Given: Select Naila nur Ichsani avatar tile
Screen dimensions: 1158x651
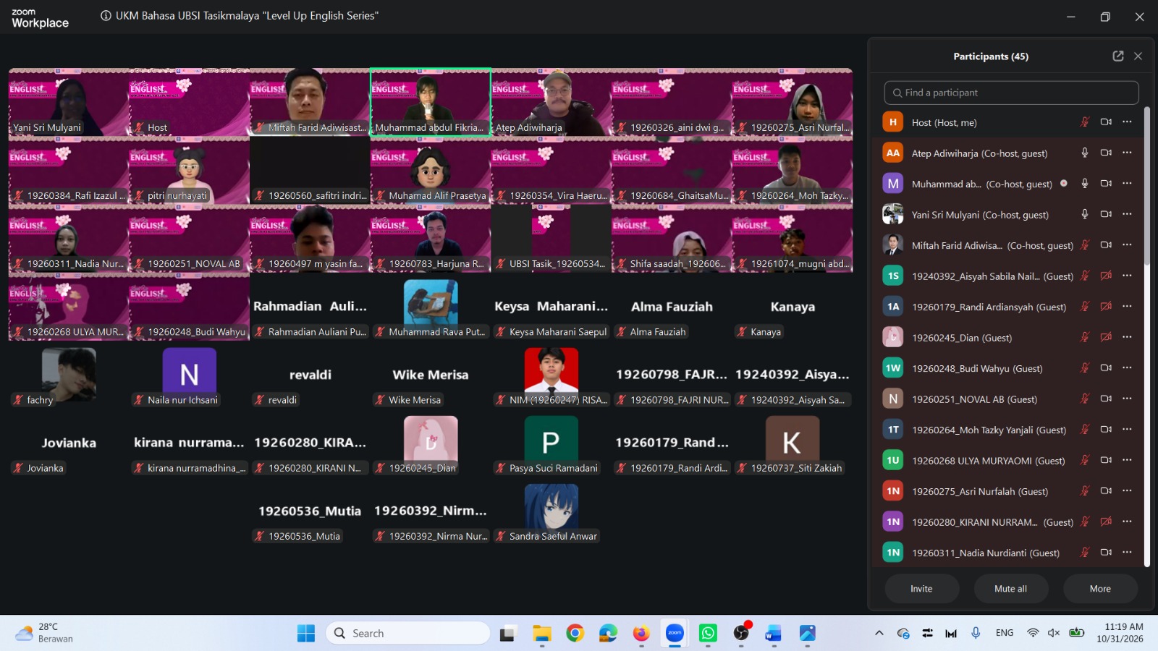Looking at the screenshot, I should (189, 376).
